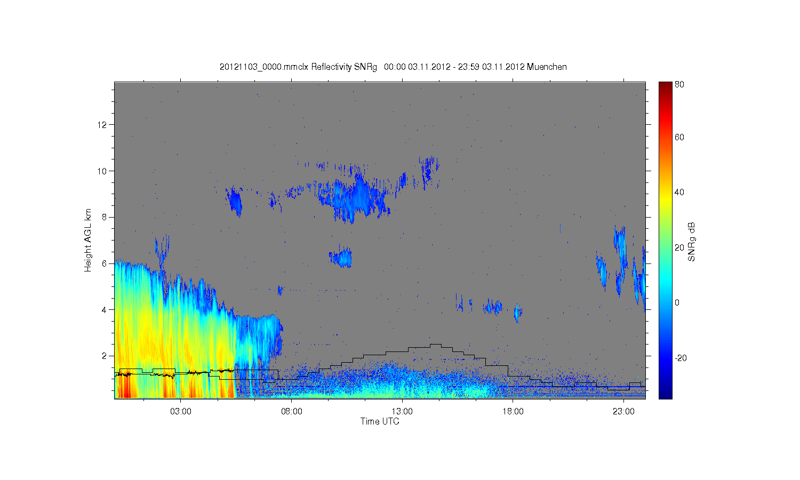Click the height tick label '2' on y-axis

click(x=105, y=356)
